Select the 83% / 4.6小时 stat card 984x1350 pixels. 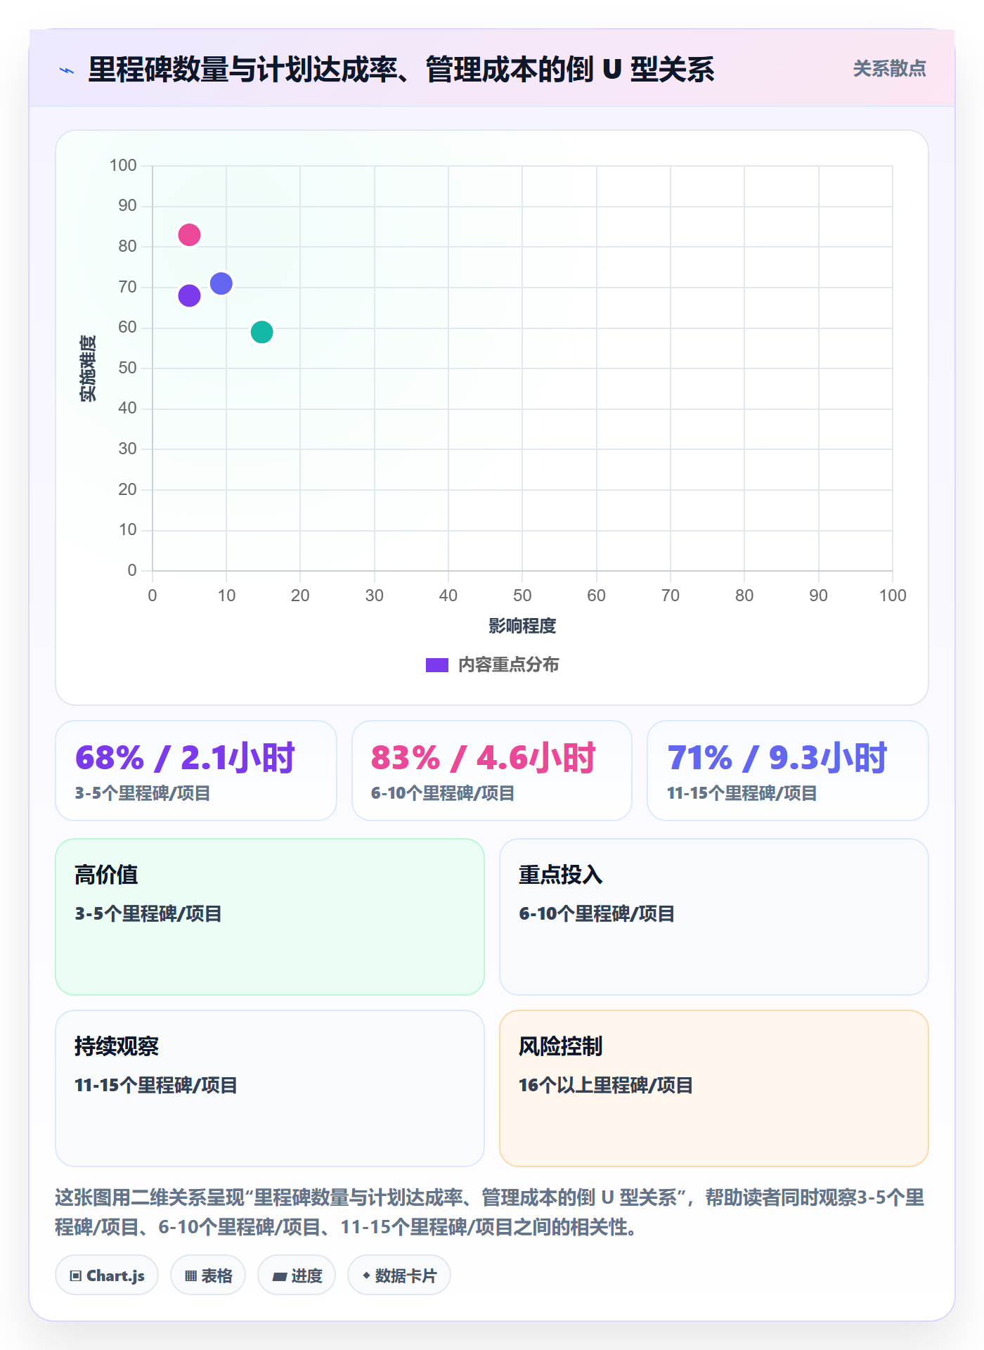click(x=492, y=771)
